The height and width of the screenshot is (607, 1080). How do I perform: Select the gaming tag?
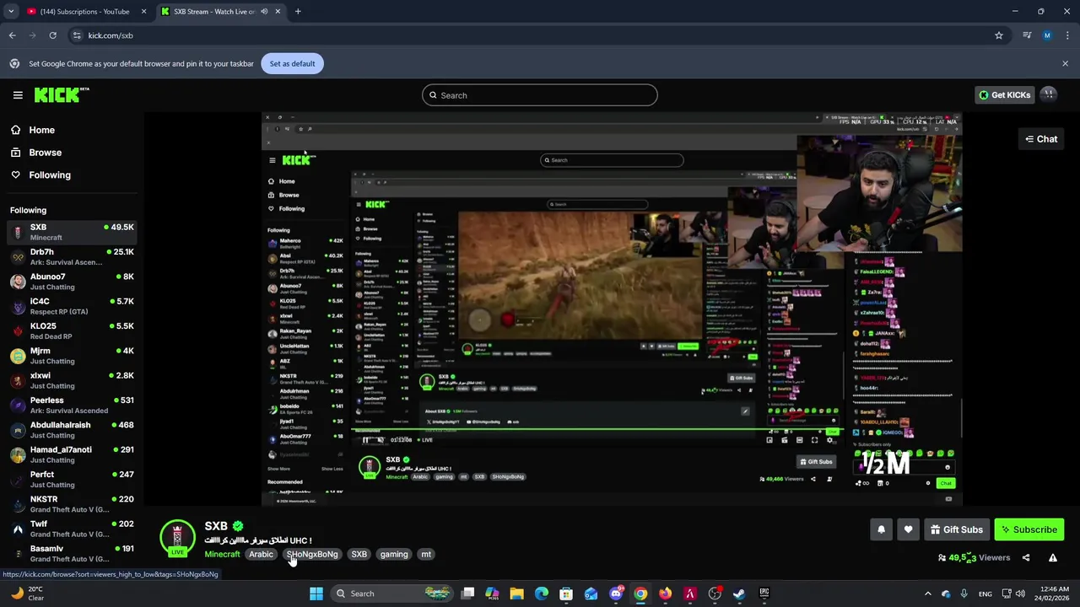click(x=394, y=554)
